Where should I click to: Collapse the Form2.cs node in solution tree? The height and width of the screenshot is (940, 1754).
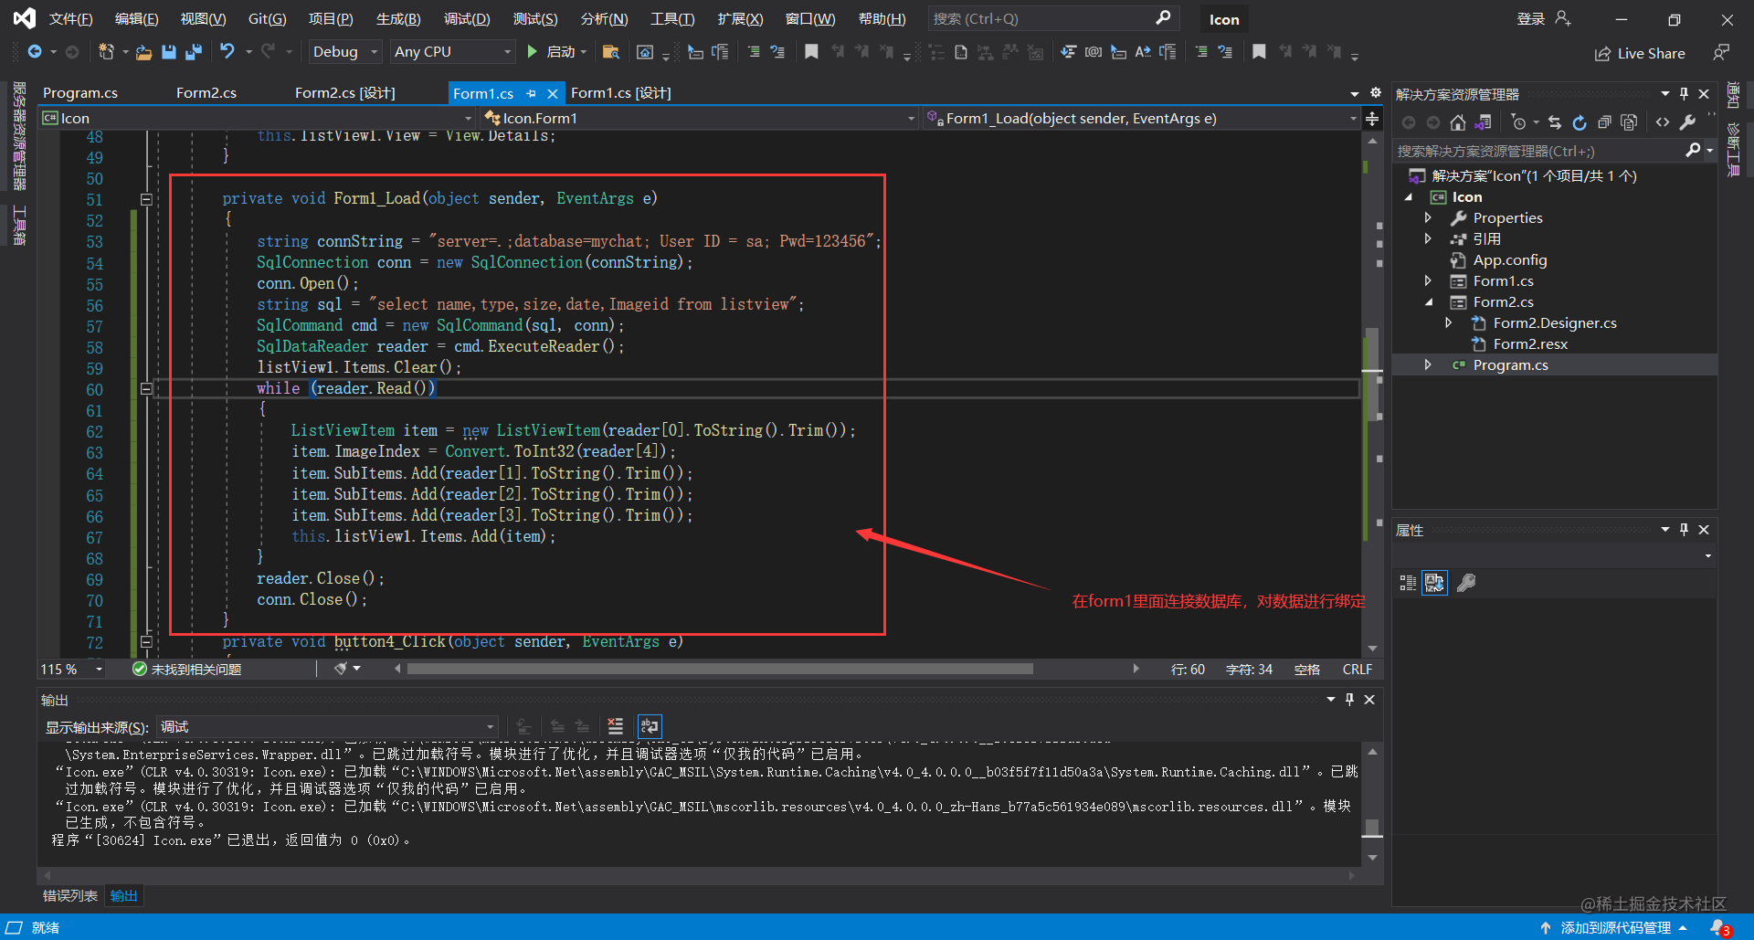coord(1428,302)
